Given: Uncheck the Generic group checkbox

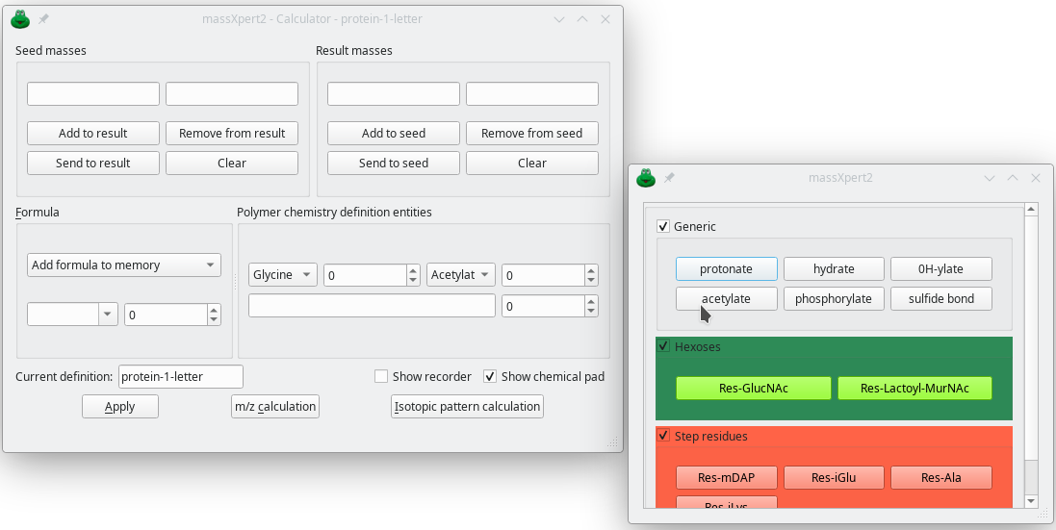Looking at the screenshot, I should pos(663,227).
